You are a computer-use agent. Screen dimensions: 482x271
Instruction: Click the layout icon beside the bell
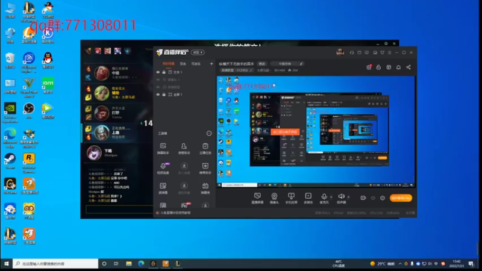389,67
